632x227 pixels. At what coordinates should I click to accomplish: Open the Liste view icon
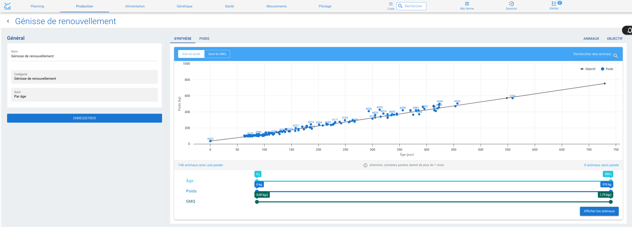pyautogui.click(x=391, y=6)
